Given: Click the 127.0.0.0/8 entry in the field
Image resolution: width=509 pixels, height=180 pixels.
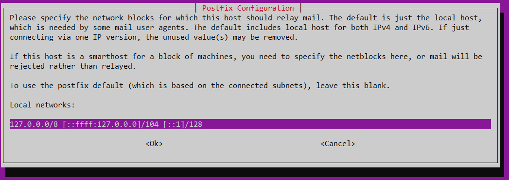Looking at the screenshot, I should pyautogui.click(x=34, y=124).
